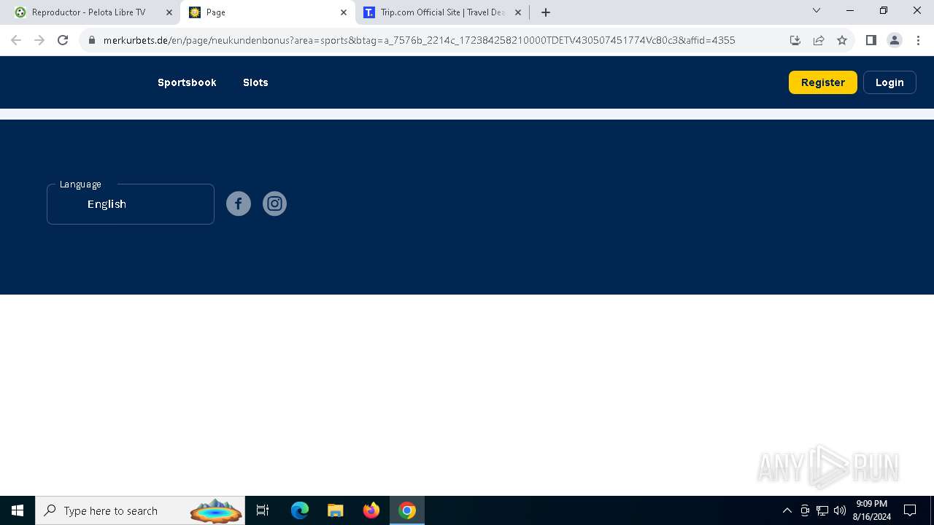Viewport: 934px width, 525px height.
Task: Bookmark this page with star icon
Action: point(842,40)
